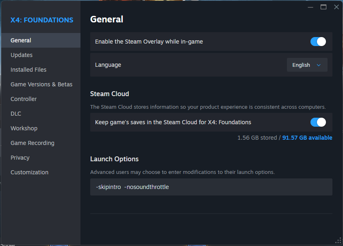
Task: Click into the Launch Options text field
Action: click(x=211, y=187)
